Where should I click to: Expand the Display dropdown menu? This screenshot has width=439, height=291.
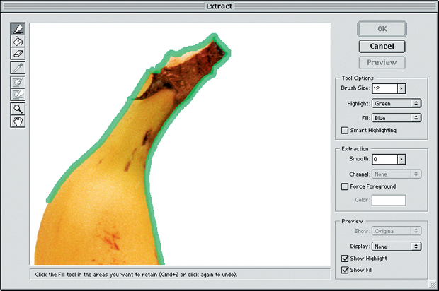point(397,246)
